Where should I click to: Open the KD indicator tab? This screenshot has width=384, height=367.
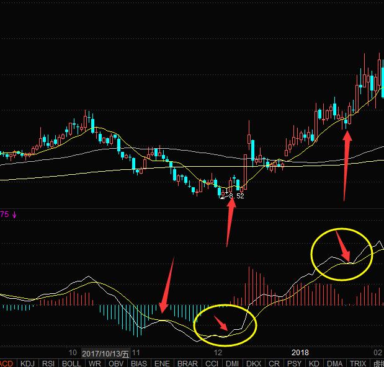(314, 363)
